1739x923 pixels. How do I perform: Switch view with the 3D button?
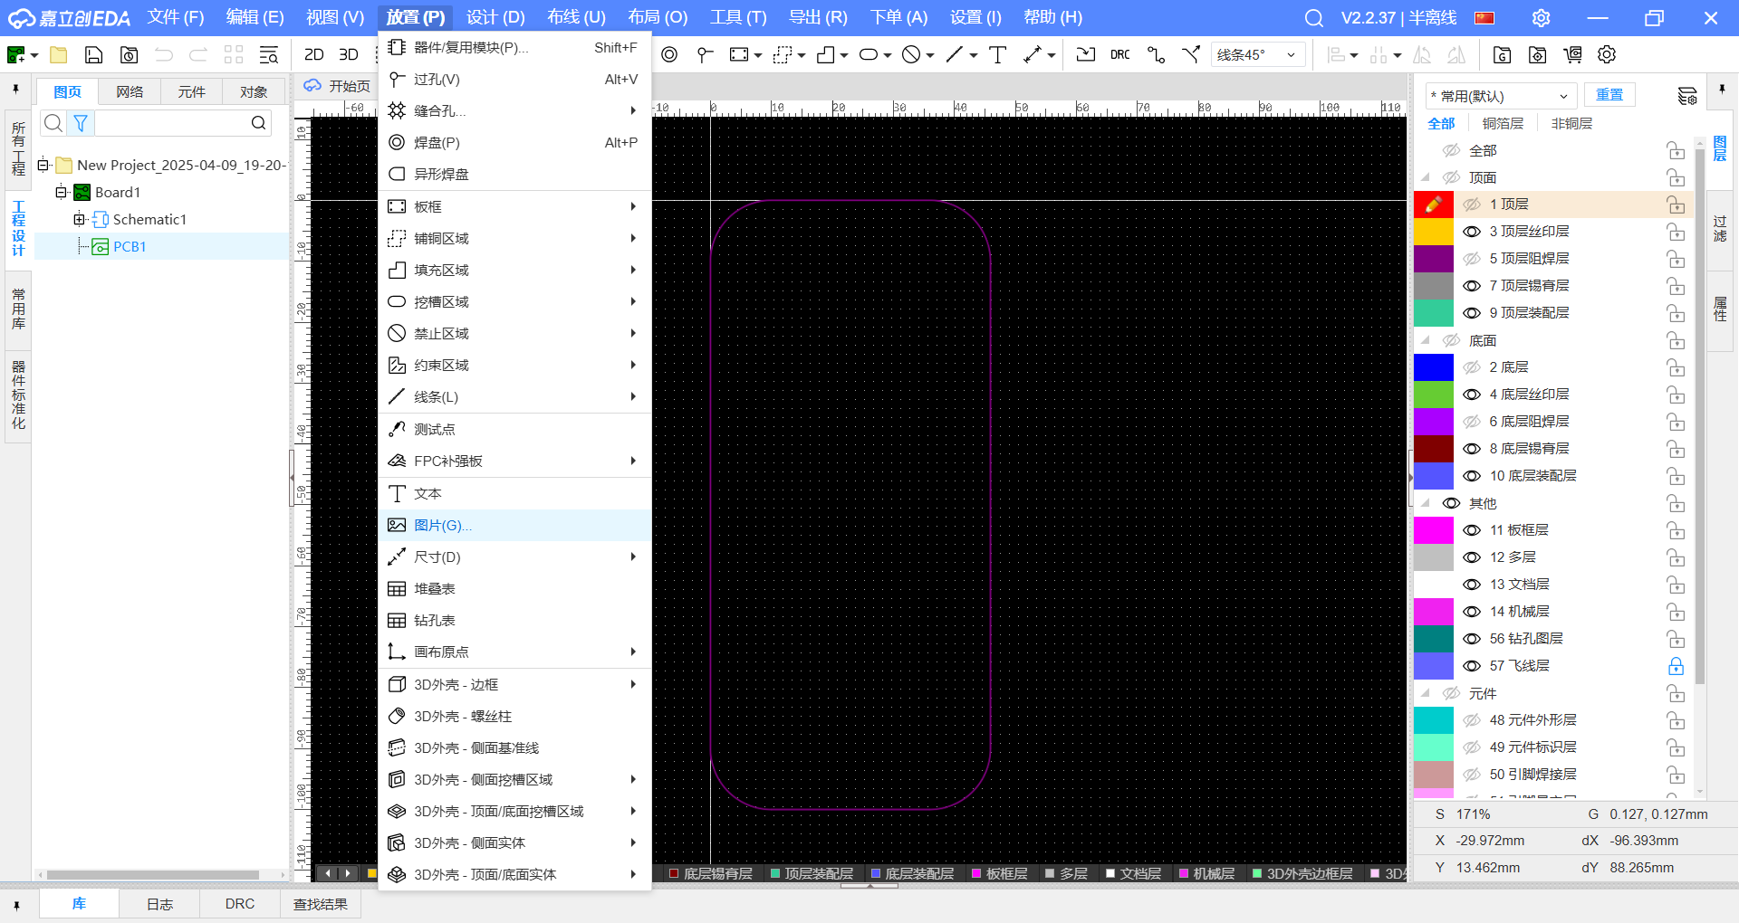[349, 55]
